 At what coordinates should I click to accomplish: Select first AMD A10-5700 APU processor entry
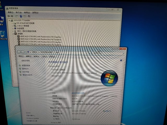click(41, 36)
